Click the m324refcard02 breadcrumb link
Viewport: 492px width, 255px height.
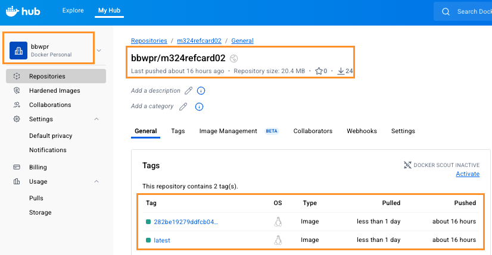(200, 41)
